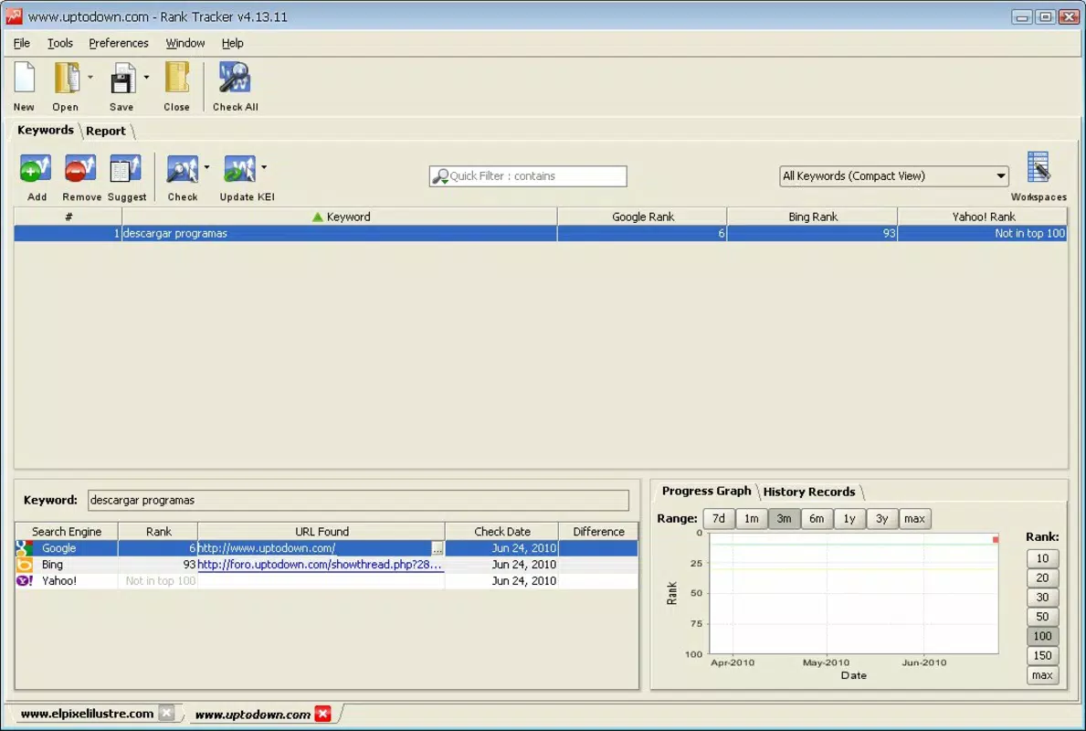Set rank scale to 20
This screenshot has height=731, width=1086.
click(1042, 577)
